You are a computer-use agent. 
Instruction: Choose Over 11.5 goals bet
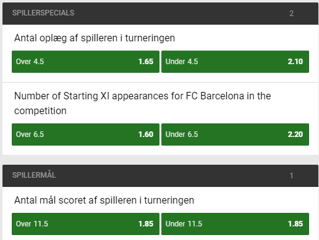(85, 224)
